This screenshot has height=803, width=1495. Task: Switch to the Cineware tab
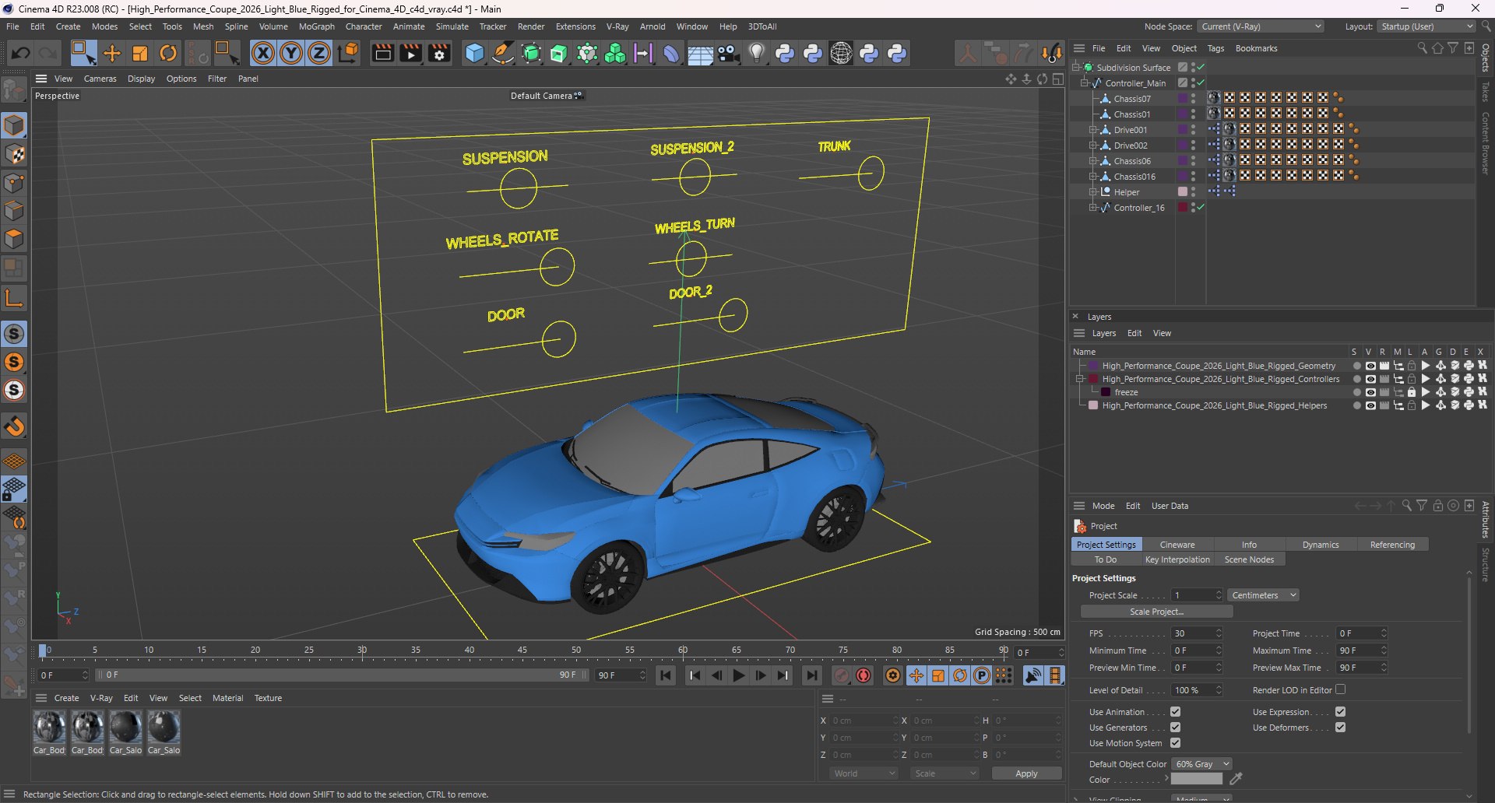coord(1177,545)
